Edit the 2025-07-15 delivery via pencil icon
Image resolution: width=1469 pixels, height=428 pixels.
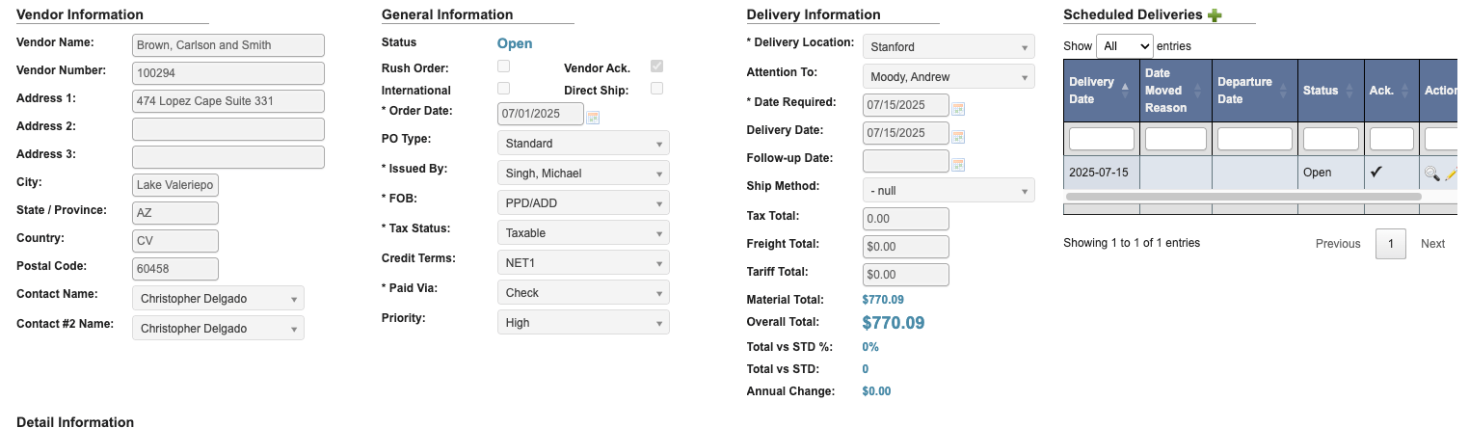point(1451,174)
